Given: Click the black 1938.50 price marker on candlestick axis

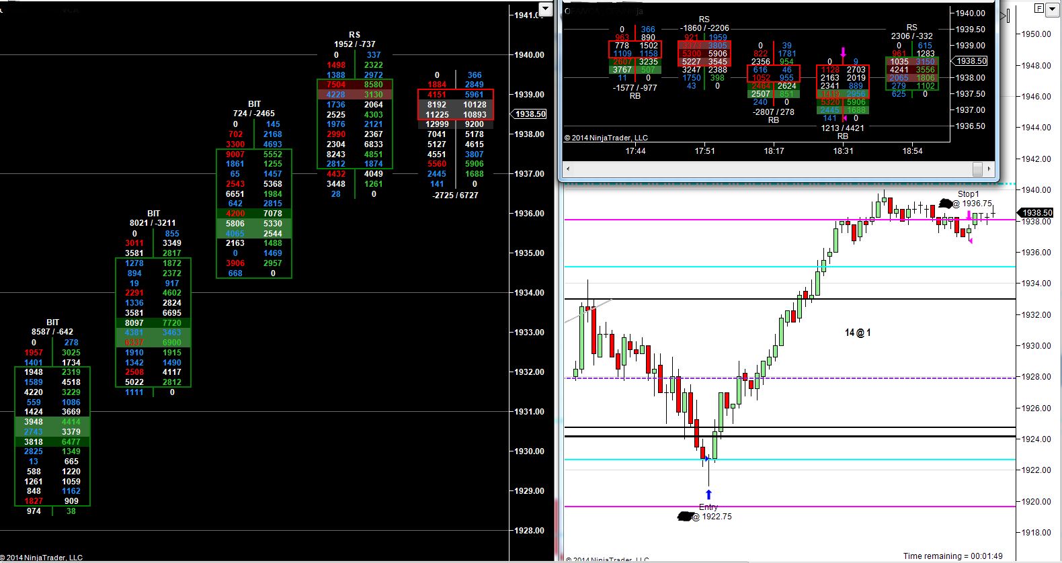Looking at the screenshot, I should click(x=1036, y=212).
